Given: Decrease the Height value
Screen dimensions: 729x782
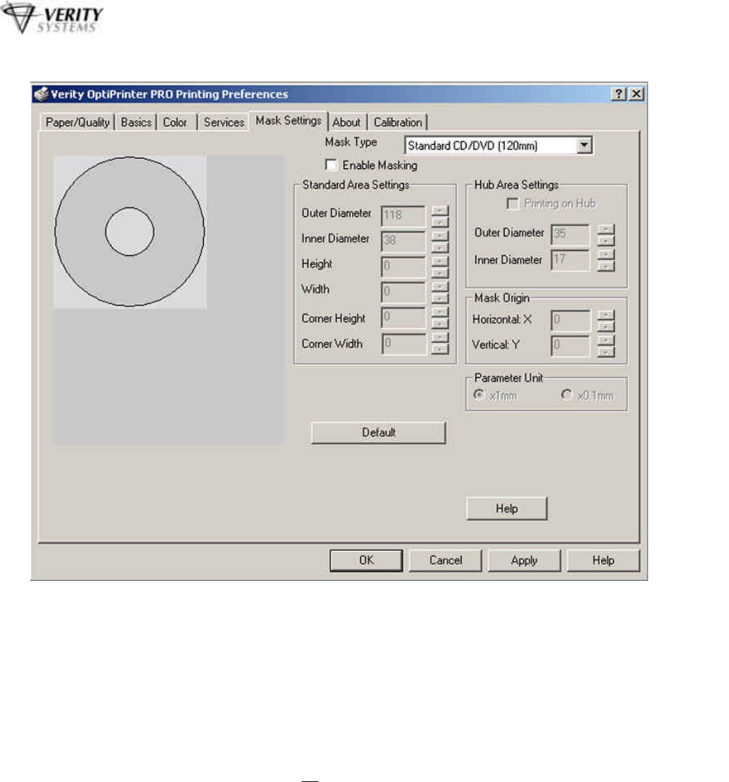Looking at the screenshot, I should (440, 273).
